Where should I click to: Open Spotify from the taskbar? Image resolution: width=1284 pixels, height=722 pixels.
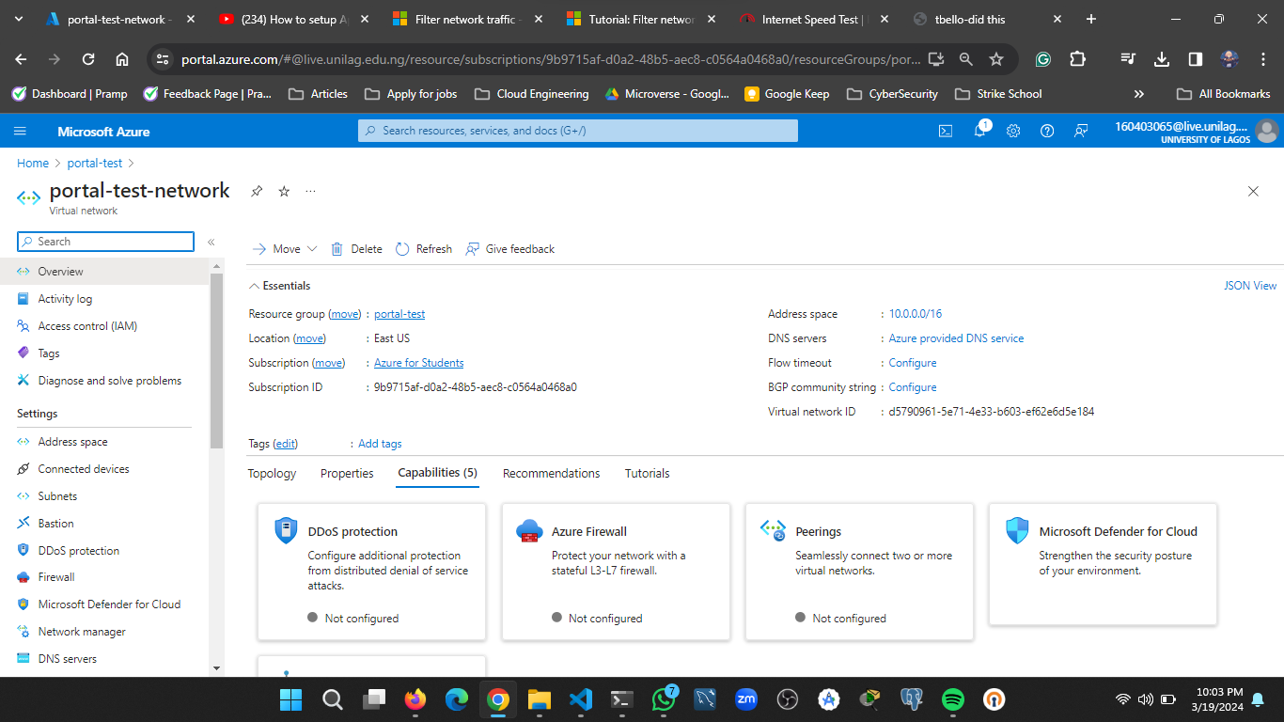952,699
